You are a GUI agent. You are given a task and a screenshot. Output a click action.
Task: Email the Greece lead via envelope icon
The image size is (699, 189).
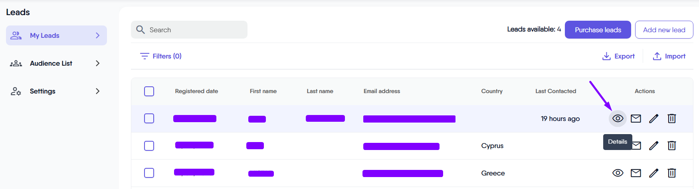click(x=636, y=173)
